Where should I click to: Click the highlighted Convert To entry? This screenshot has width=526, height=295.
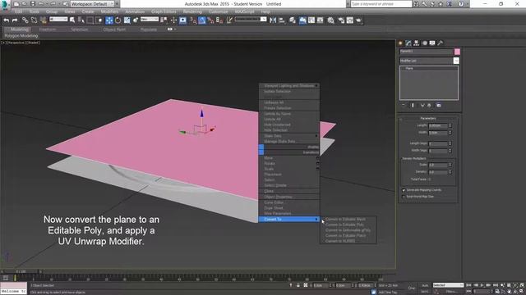289,219
